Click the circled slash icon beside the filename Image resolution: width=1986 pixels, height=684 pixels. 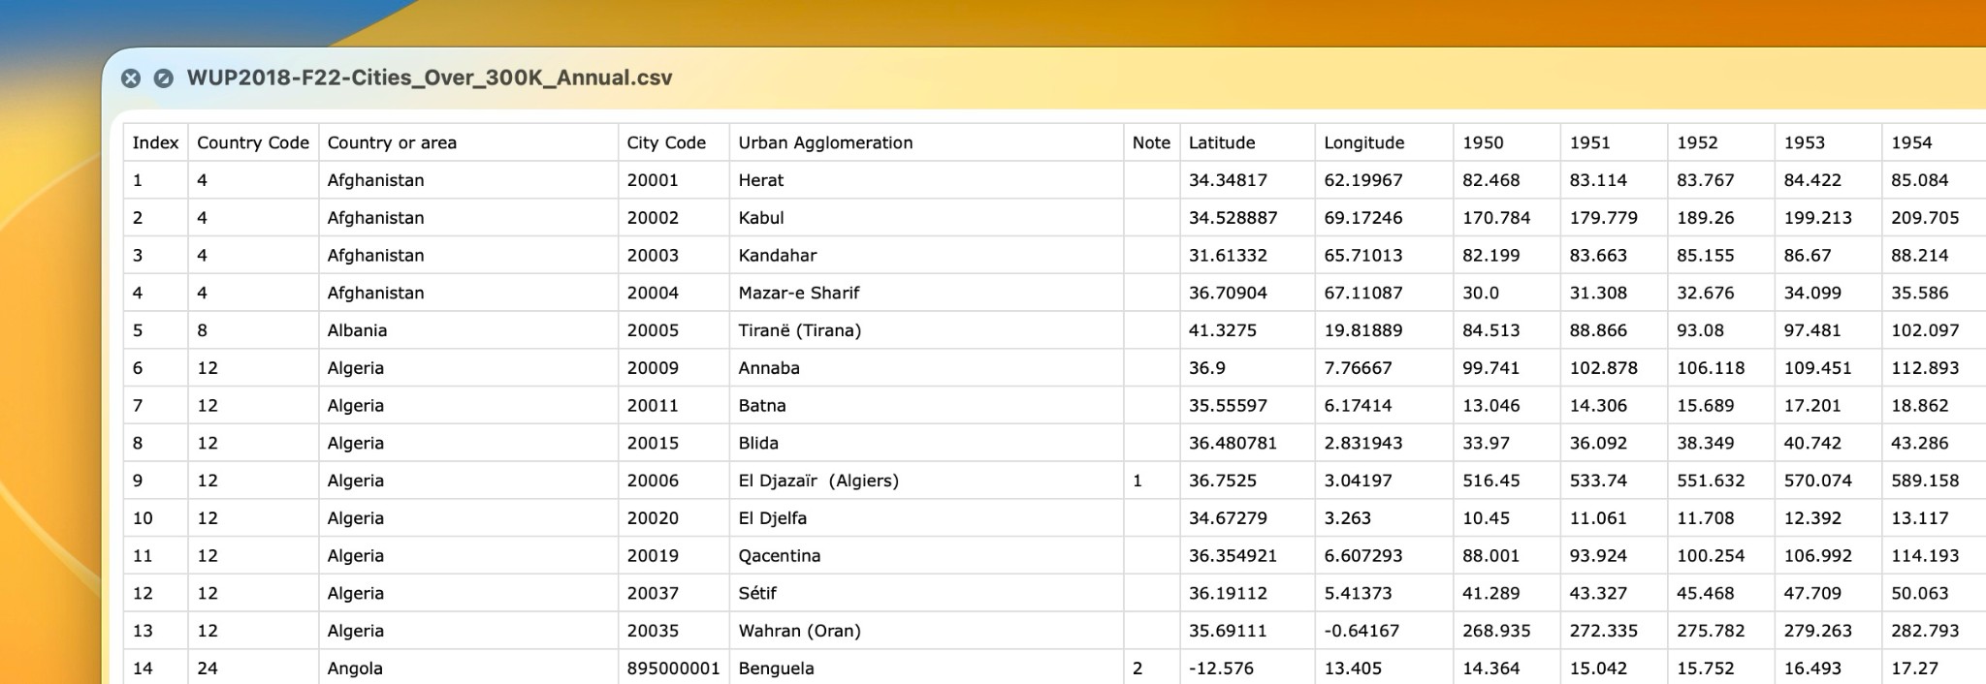pyautogui.click(x=164, y=78)
